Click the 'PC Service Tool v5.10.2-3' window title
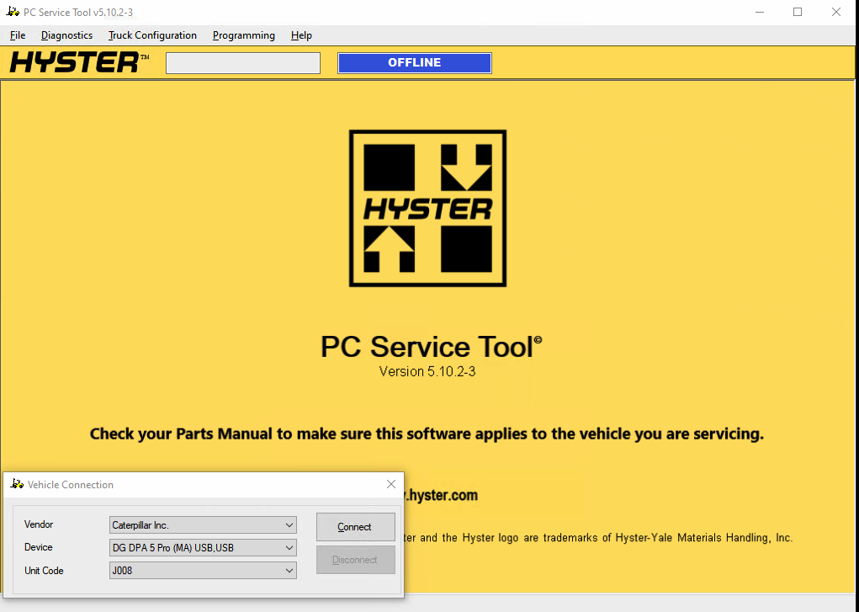859x612 pixels. tap(78, 12)
